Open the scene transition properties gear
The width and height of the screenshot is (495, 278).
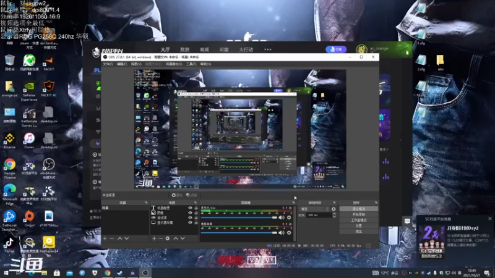click(334, 209)
